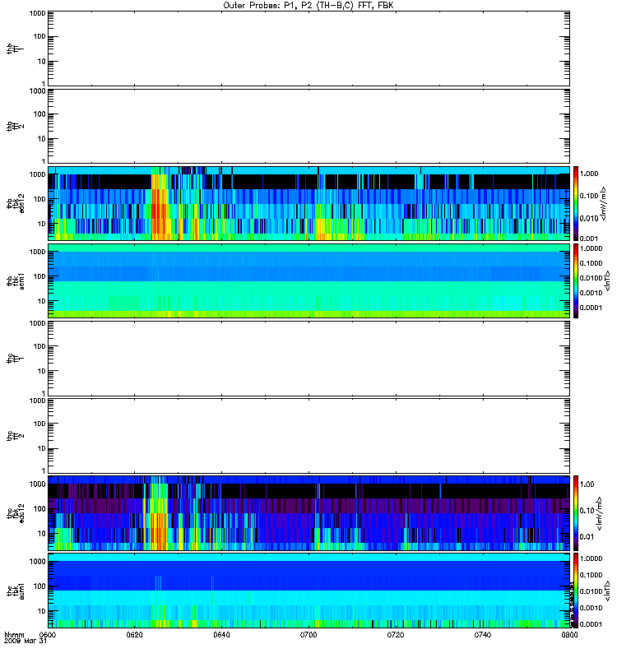Screen dimensions: 617x658
Task: Click the thc fbk edc12 spectrogram panel
Action: click(309, 512)
